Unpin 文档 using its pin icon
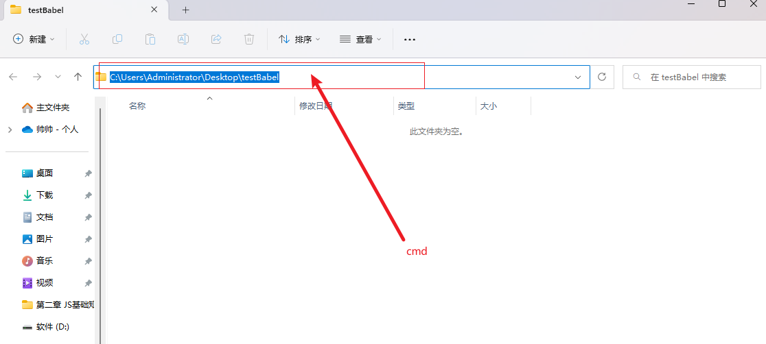 point(88,217)
